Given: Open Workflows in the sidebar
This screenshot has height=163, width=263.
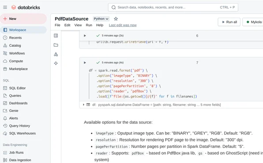Looking at the screenshot, I should (17, 53).
